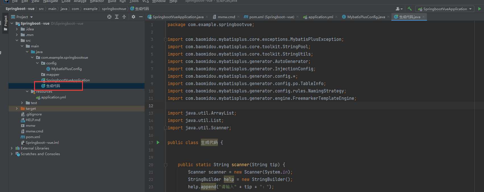The height and width of the screenshot is (192, 484).
Task: Switch to application.yml tab
Action: (x=321, y=17)
